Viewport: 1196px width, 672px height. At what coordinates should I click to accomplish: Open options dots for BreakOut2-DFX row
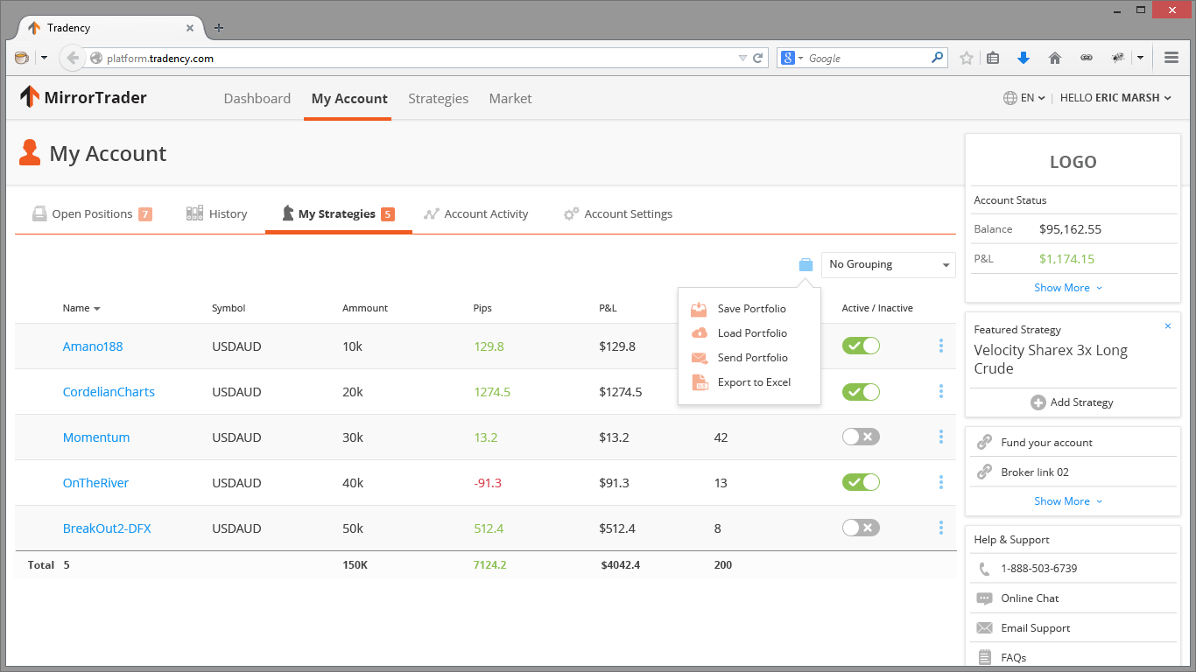coord(941,528)
